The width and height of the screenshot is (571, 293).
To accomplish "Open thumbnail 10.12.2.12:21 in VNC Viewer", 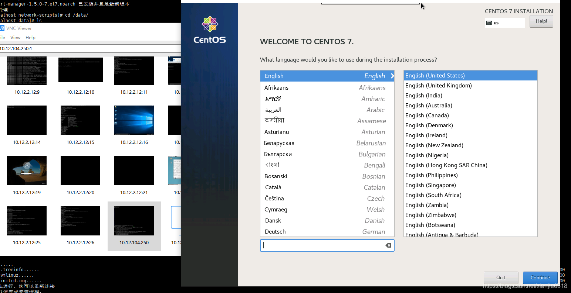I will click(134, 170).
